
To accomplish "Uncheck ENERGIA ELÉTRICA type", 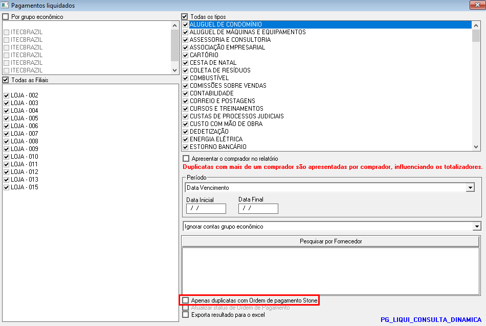I will [186, 139].
